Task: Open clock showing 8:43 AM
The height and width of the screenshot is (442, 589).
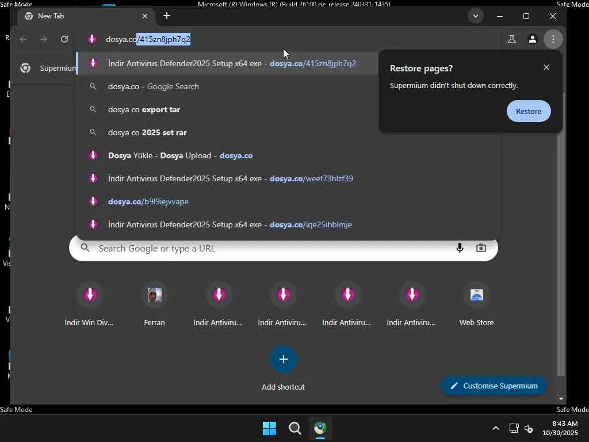Action: (x=560, y=428)
